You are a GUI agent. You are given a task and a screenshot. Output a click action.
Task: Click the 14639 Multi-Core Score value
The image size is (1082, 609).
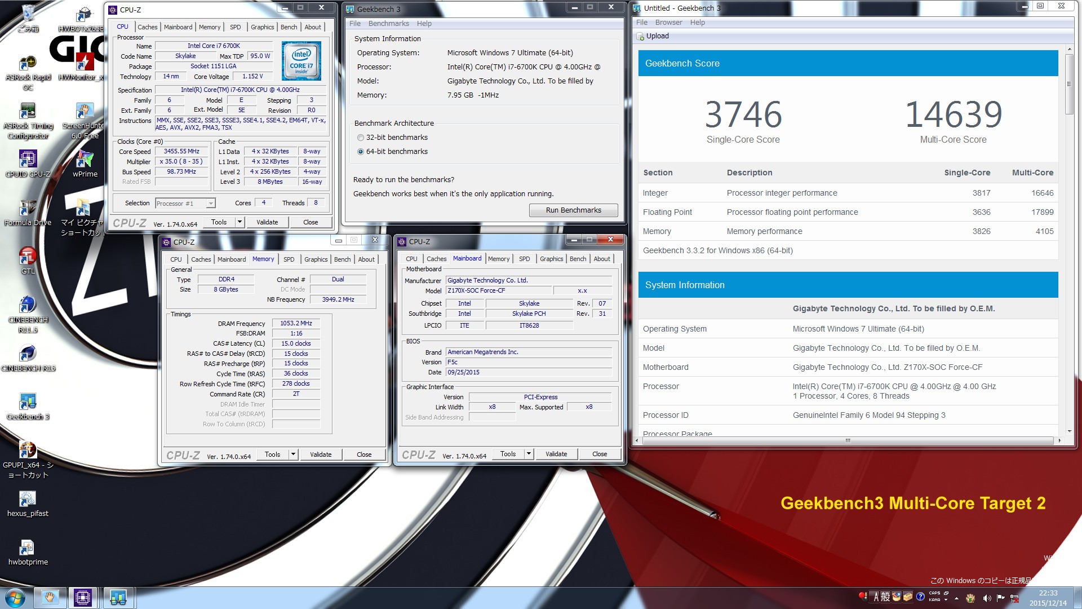(x=954, y=114)
